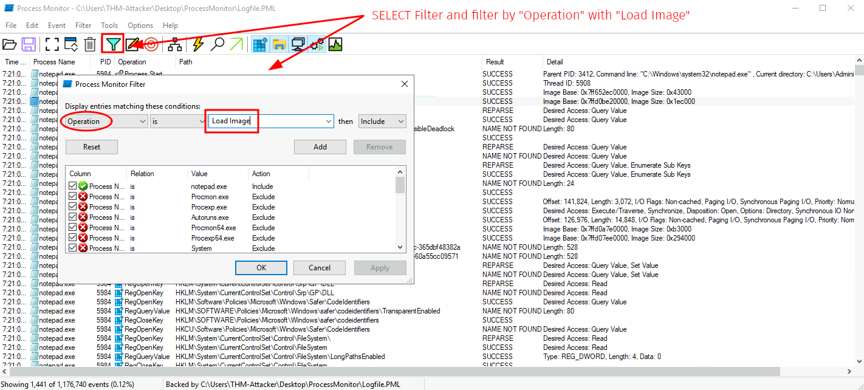Open the Filter menu in menu bar

pos(83,26)
